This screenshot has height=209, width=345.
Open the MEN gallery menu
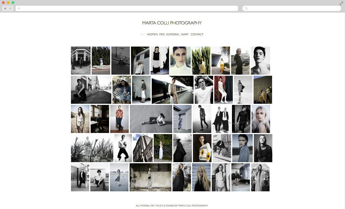162,35
